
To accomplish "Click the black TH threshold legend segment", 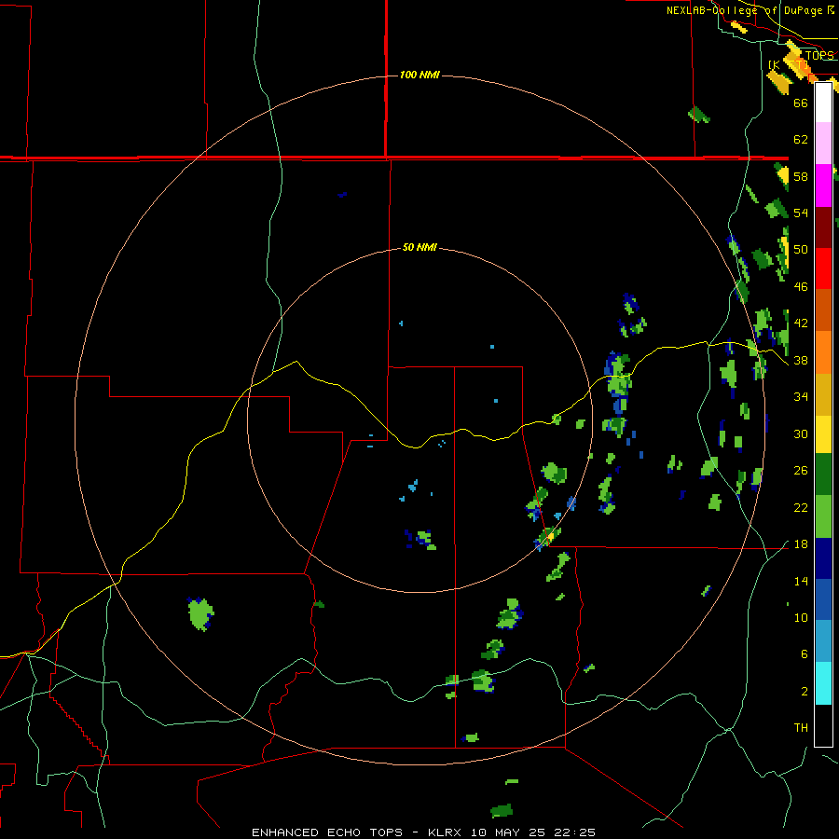I will coord(823,725).
